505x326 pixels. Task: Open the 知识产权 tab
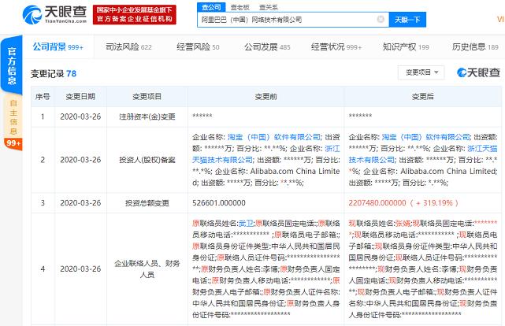point(406,47)
